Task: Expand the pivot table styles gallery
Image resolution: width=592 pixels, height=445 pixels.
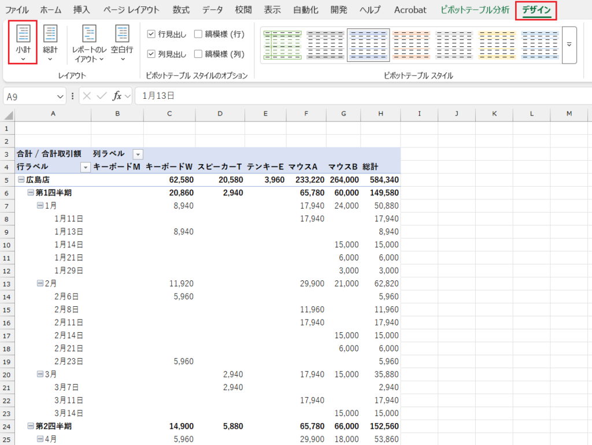Action: pyautogui.click(x=569, y=44)
